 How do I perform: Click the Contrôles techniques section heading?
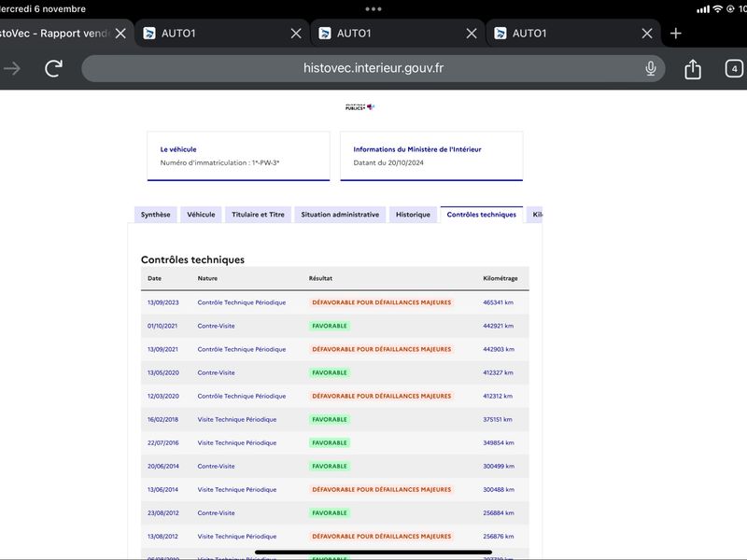tap(192, 260)
